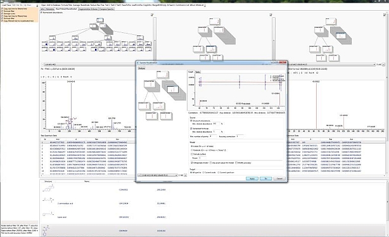Select the 2-aminoadipic acid row in structure list
Viewport: 389px width, 237px height.
(x=214, y=203)
